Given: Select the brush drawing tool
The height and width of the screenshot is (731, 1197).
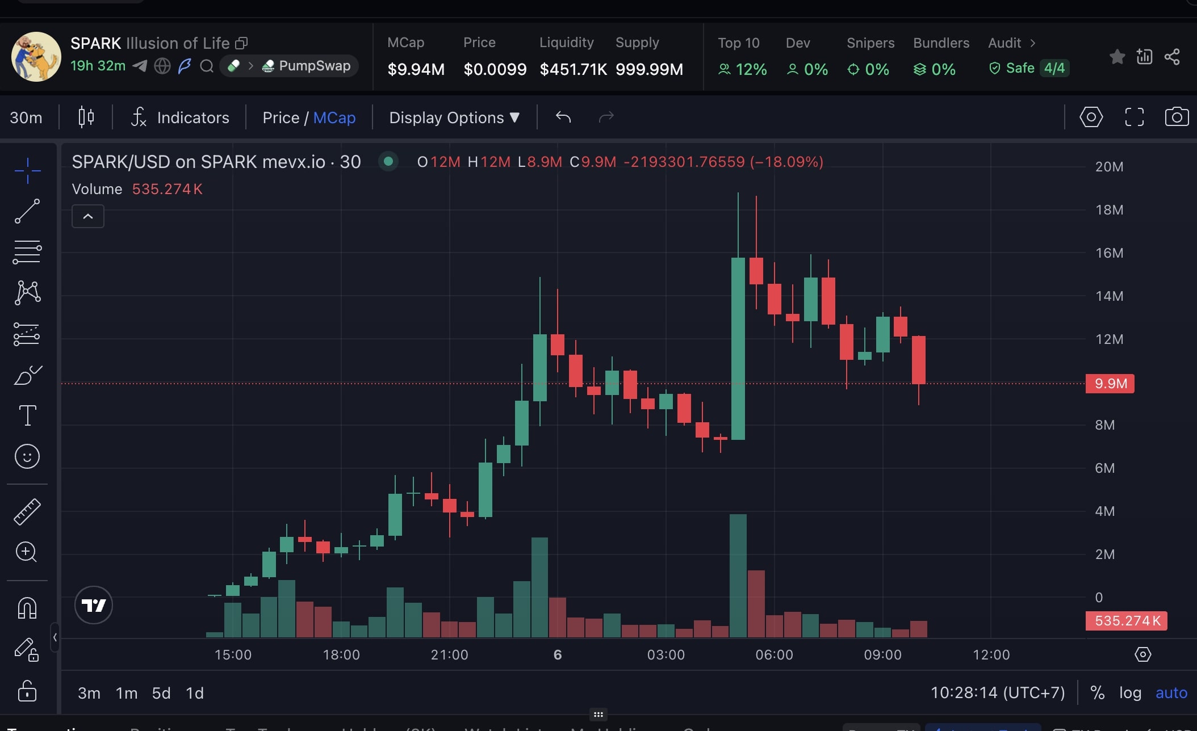Looking at the screenshot, I should (27, 375).
